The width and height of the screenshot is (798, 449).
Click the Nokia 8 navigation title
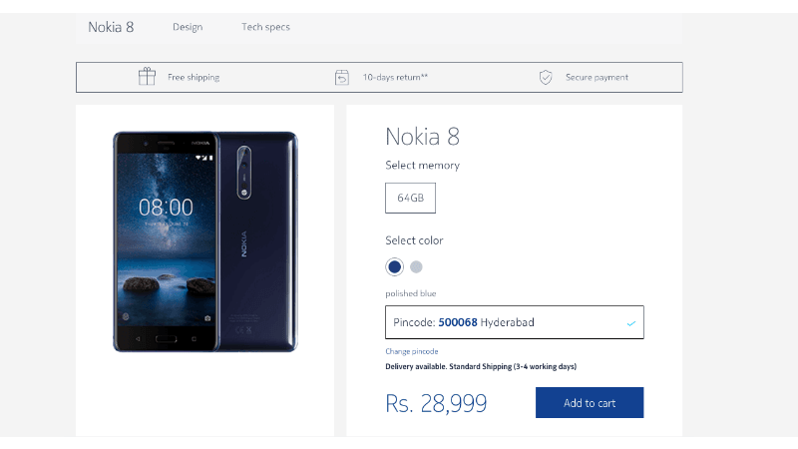click(111, 27)
